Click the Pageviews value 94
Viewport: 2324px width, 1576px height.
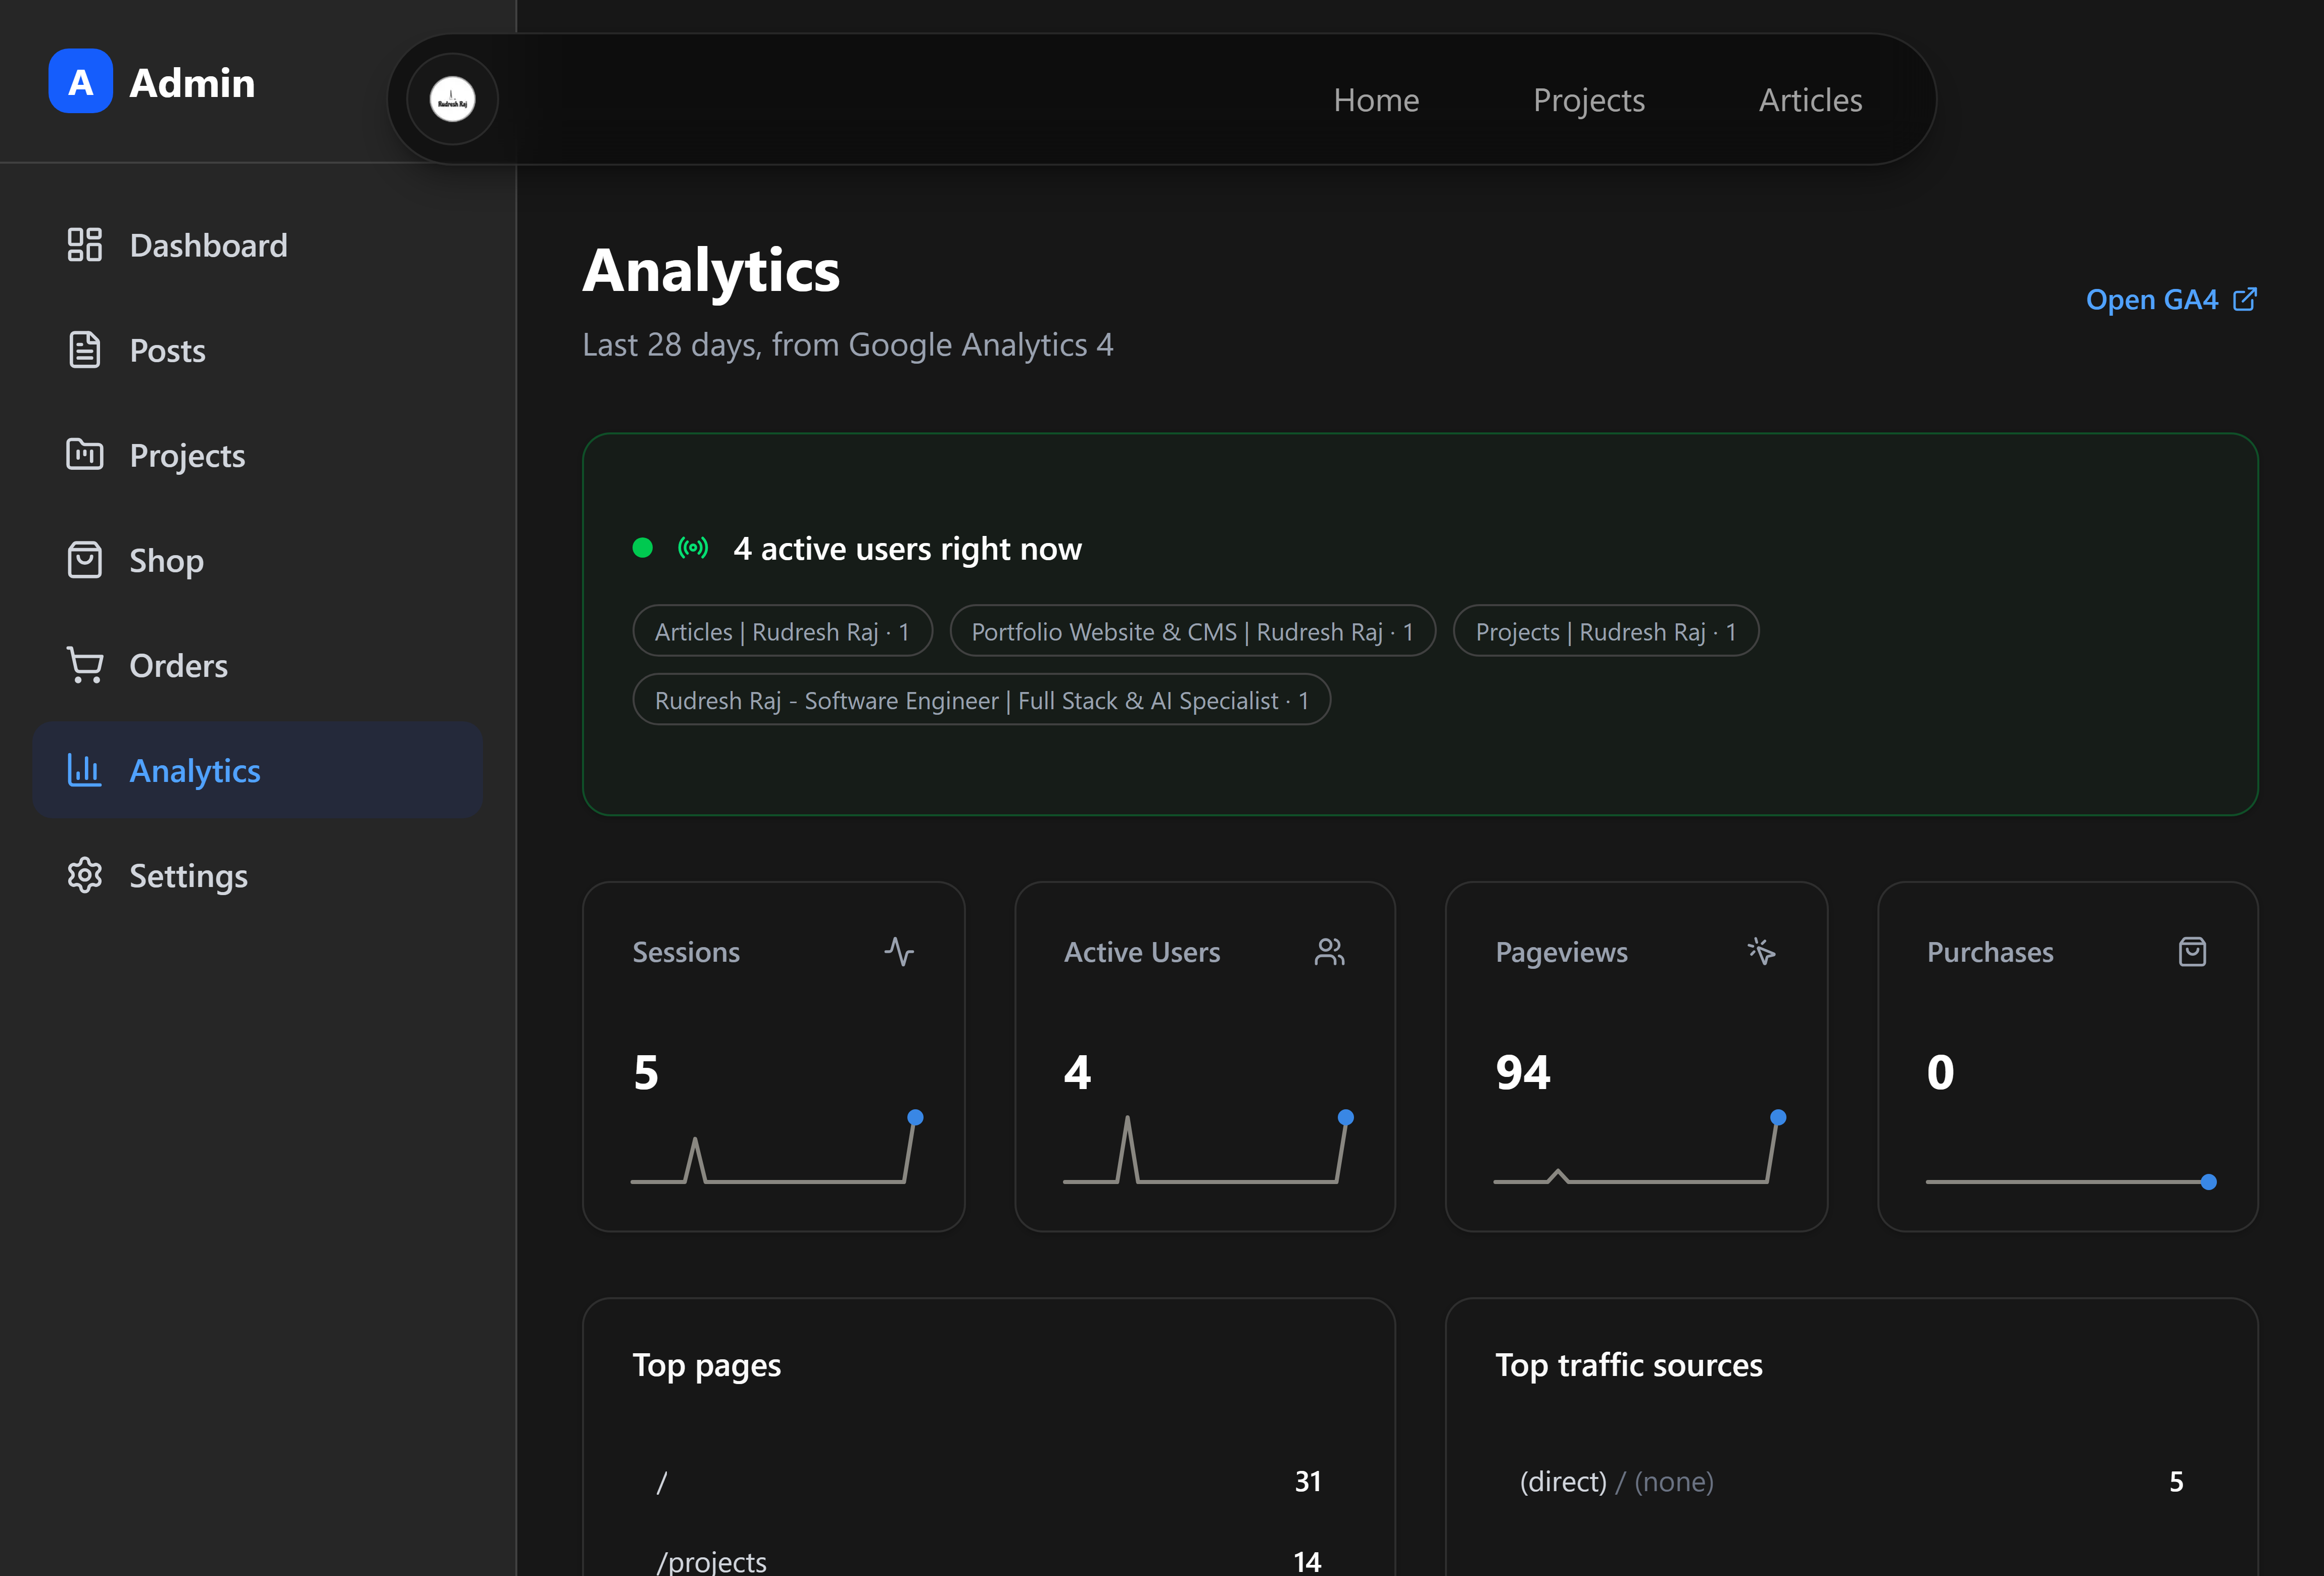point(1522,1072)
